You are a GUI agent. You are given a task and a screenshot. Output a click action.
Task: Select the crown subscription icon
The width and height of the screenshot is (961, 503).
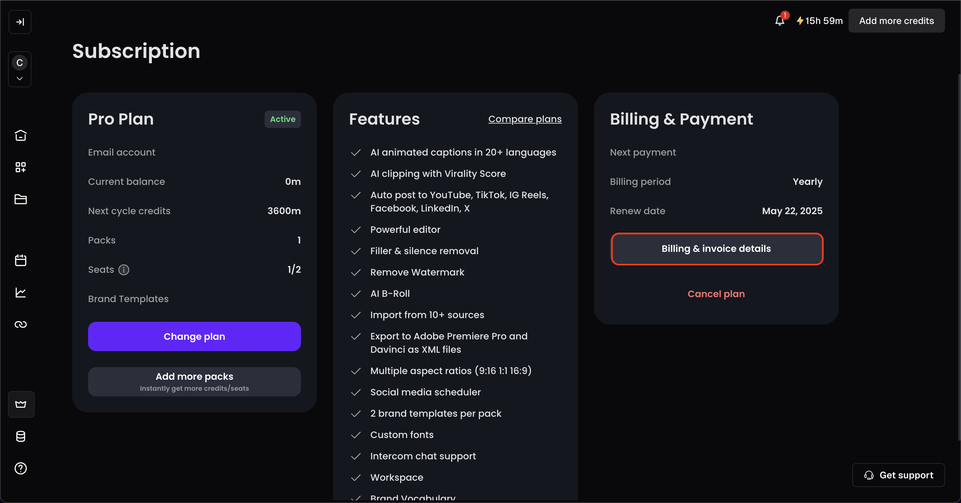[x=21, y=404]
